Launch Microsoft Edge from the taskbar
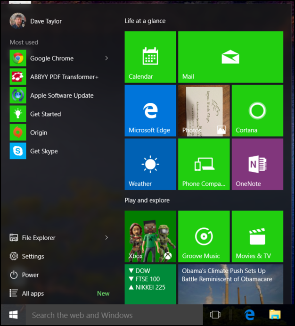The height and width of the screenshot is (326, 295). tap(250, 315)
